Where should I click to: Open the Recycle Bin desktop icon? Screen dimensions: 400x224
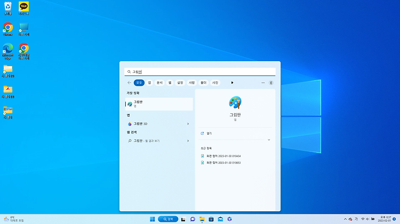coord(8,8)
